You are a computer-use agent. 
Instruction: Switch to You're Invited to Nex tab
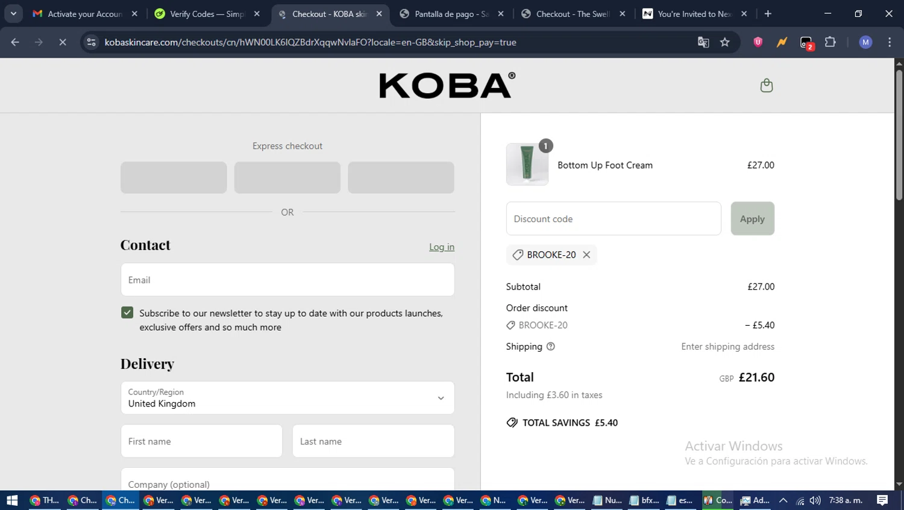694,13
